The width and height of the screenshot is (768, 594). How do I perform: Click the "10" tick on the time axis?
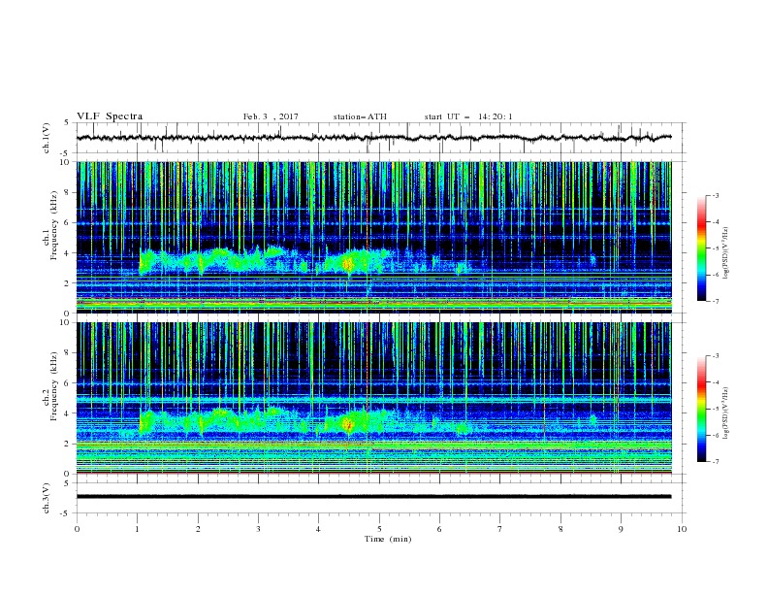click(682, 529)
